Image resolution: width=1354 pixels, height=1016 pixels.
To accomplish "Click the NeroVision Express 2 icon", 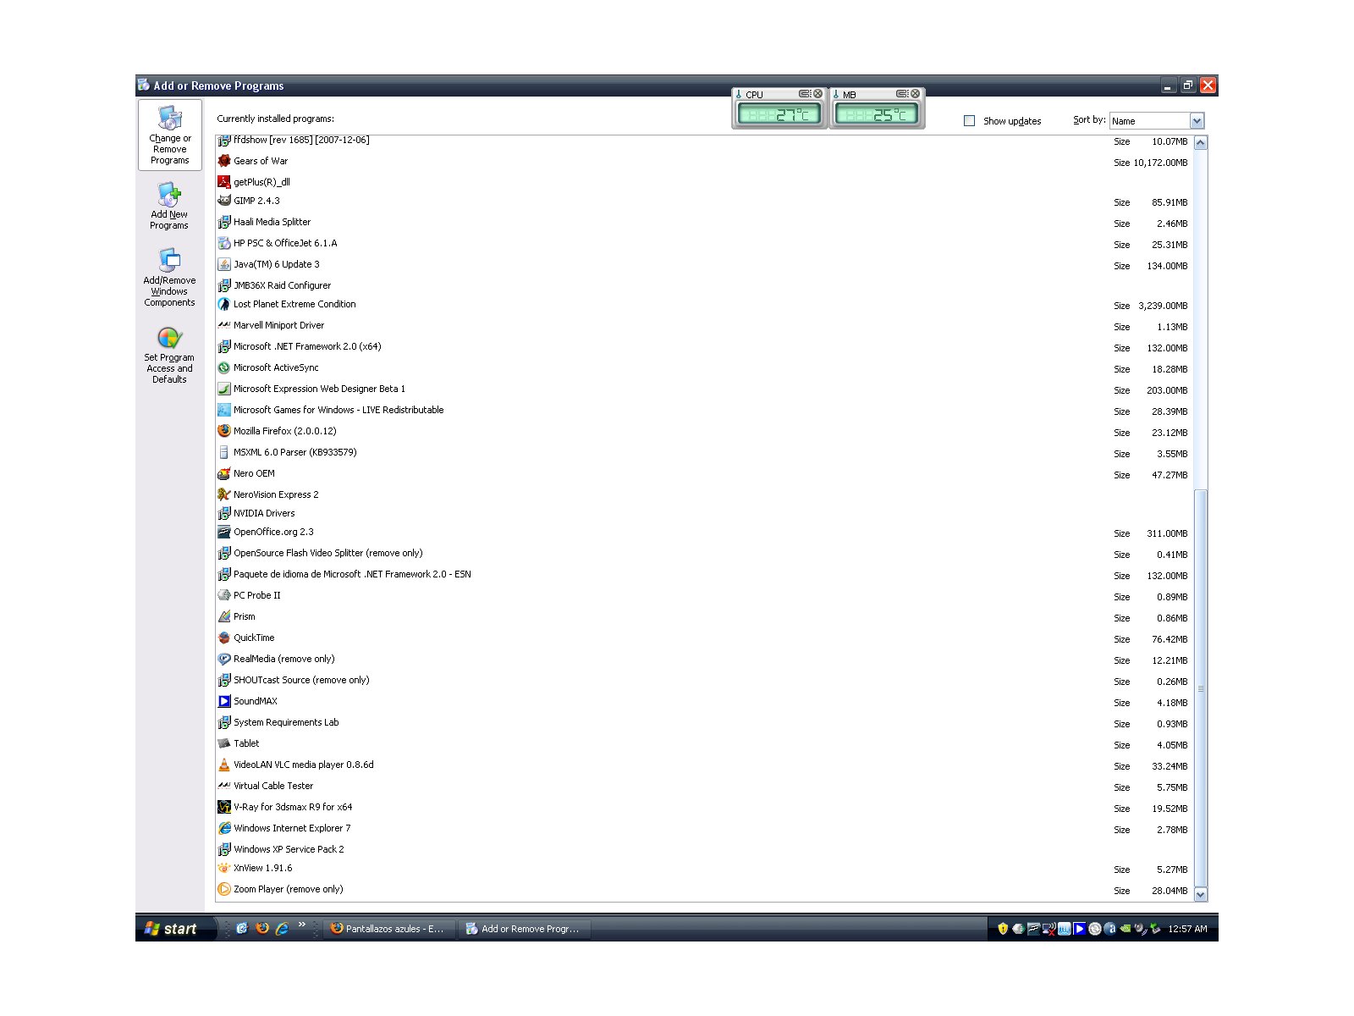I will pos(224,494).
